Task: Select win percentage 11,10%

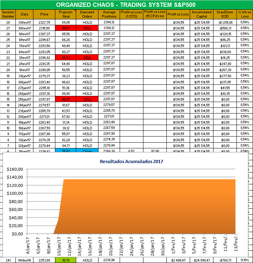Action: [x=245, y=260]
